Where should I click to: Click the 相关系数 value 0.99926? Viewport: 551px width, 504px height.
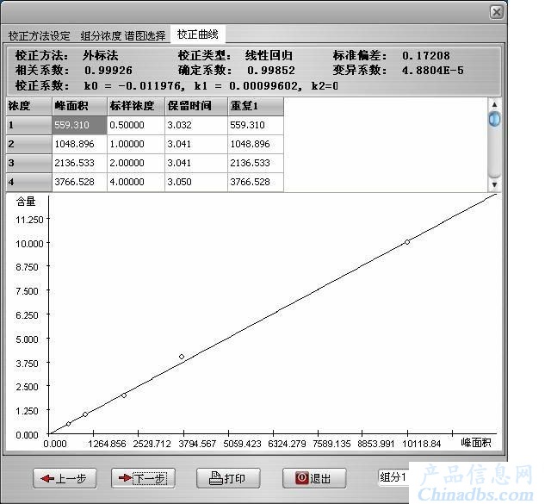coord(108,71)
